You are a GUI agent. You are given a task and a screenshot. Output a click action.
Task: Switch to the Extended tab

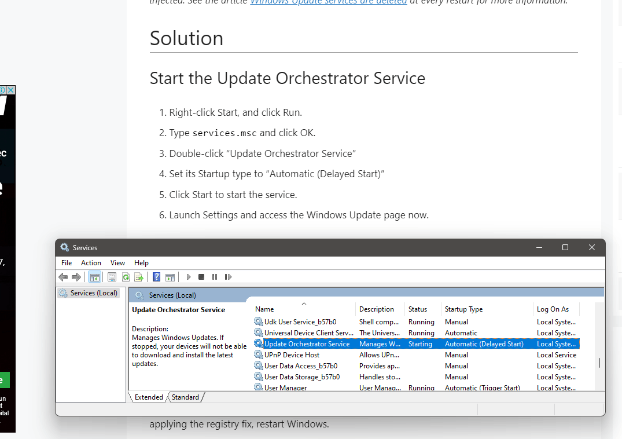click(149, 397)
